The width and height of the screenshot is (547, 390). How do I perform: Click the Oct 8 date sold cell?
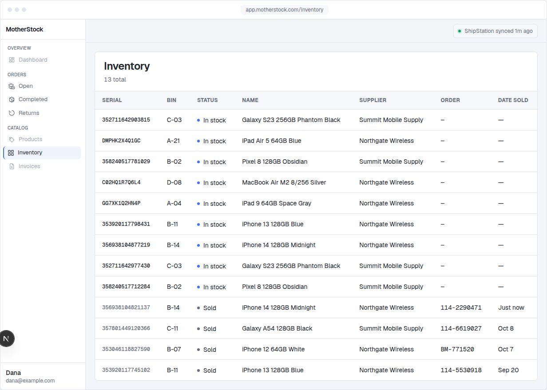tap(506, 328)
